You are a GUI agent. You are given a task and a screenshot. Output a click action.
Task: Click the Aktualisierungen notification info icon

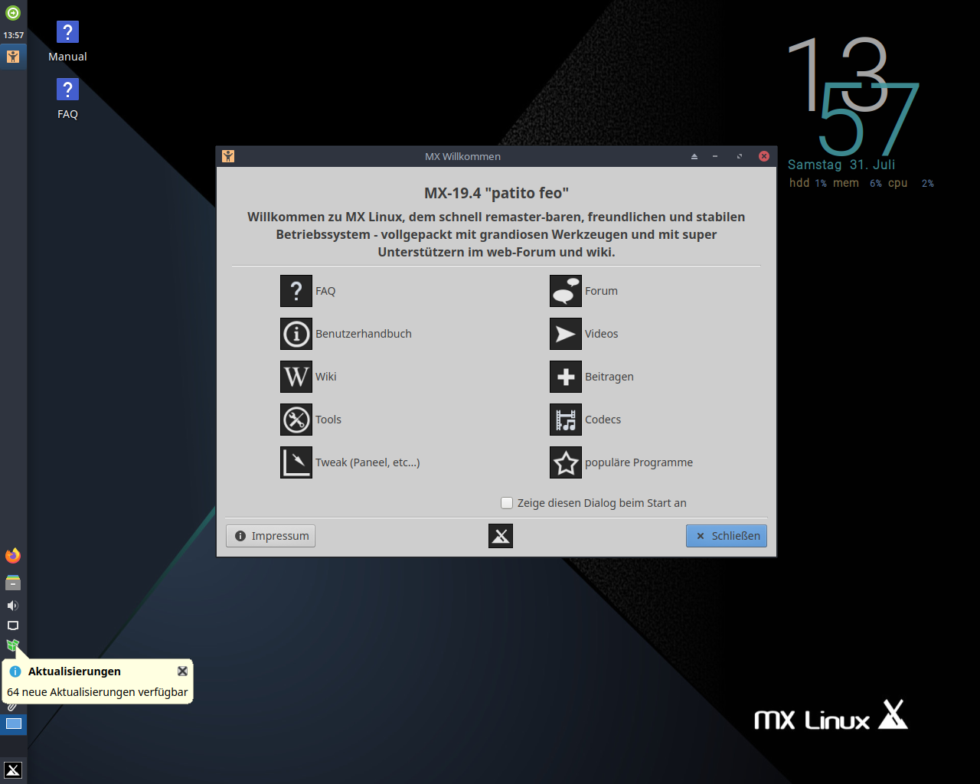pyautogui.click(x=15, y=671)
